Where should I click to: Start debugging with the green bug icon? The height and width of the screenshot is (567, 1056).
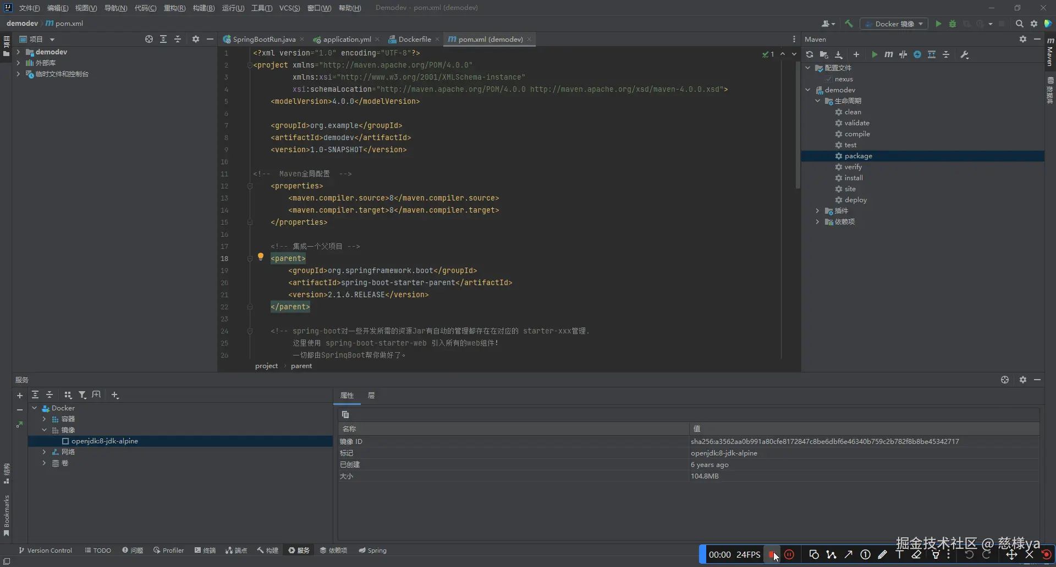(953, 24)
